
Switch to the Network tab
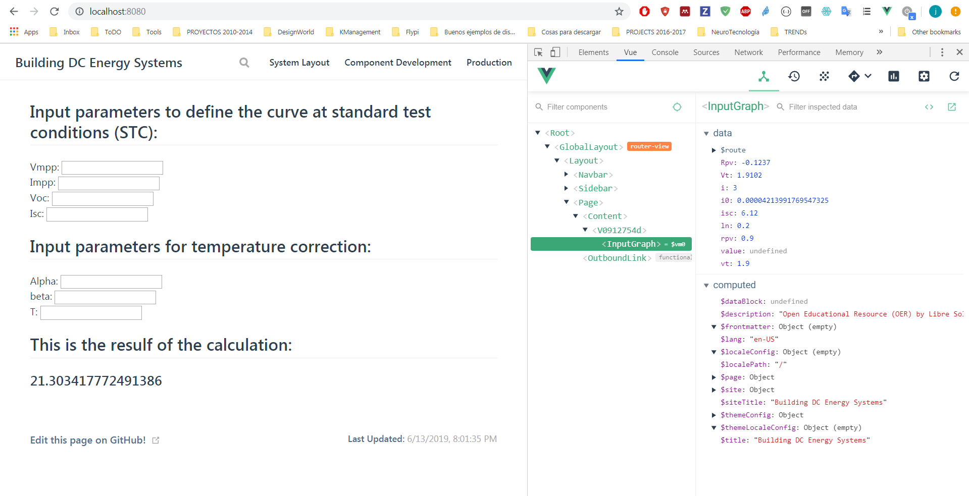748,52
